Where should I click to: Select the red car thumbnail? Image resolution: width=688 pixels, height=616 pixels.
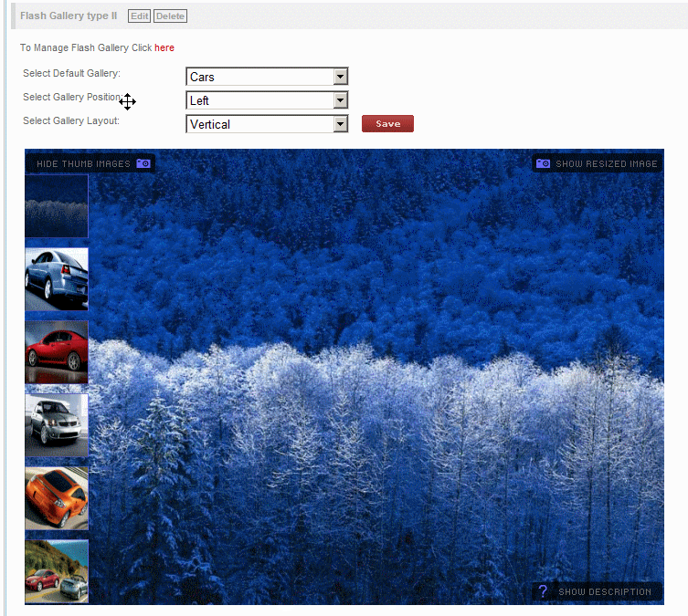click(x=57, y=352)
